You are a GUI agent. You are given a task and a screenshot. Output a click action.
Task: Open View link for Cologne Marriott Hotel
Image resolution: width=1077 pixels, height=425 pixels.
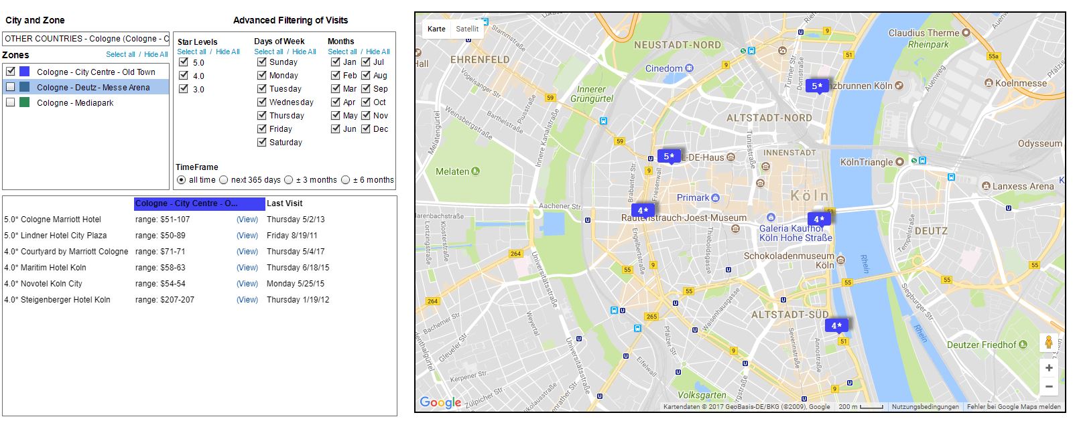(x=247, y=220)
